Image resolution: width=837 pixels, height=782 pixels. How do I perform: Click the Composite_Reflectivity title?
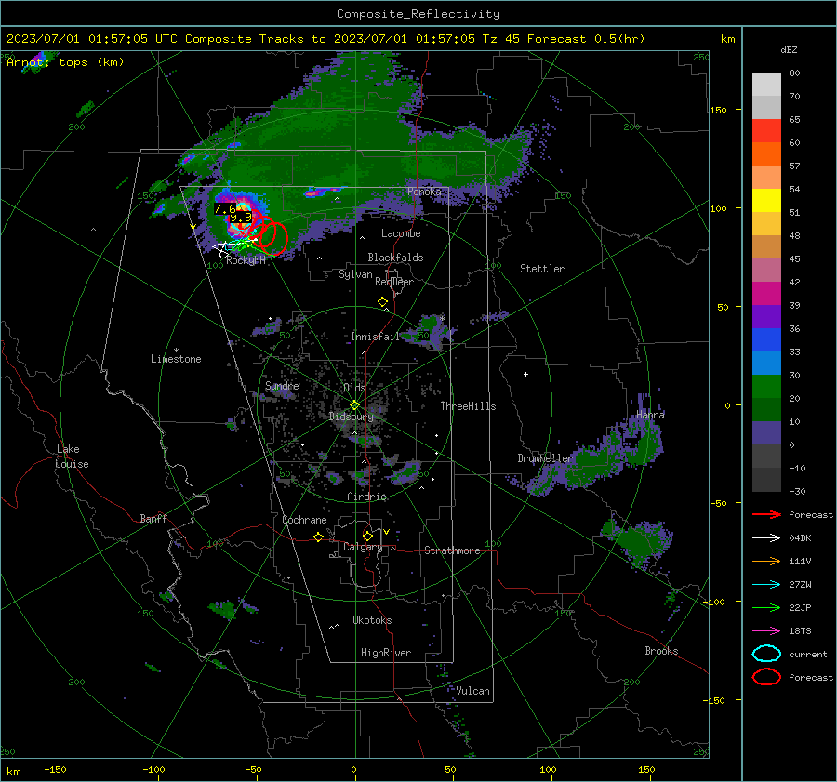click(x=418, y=14)
